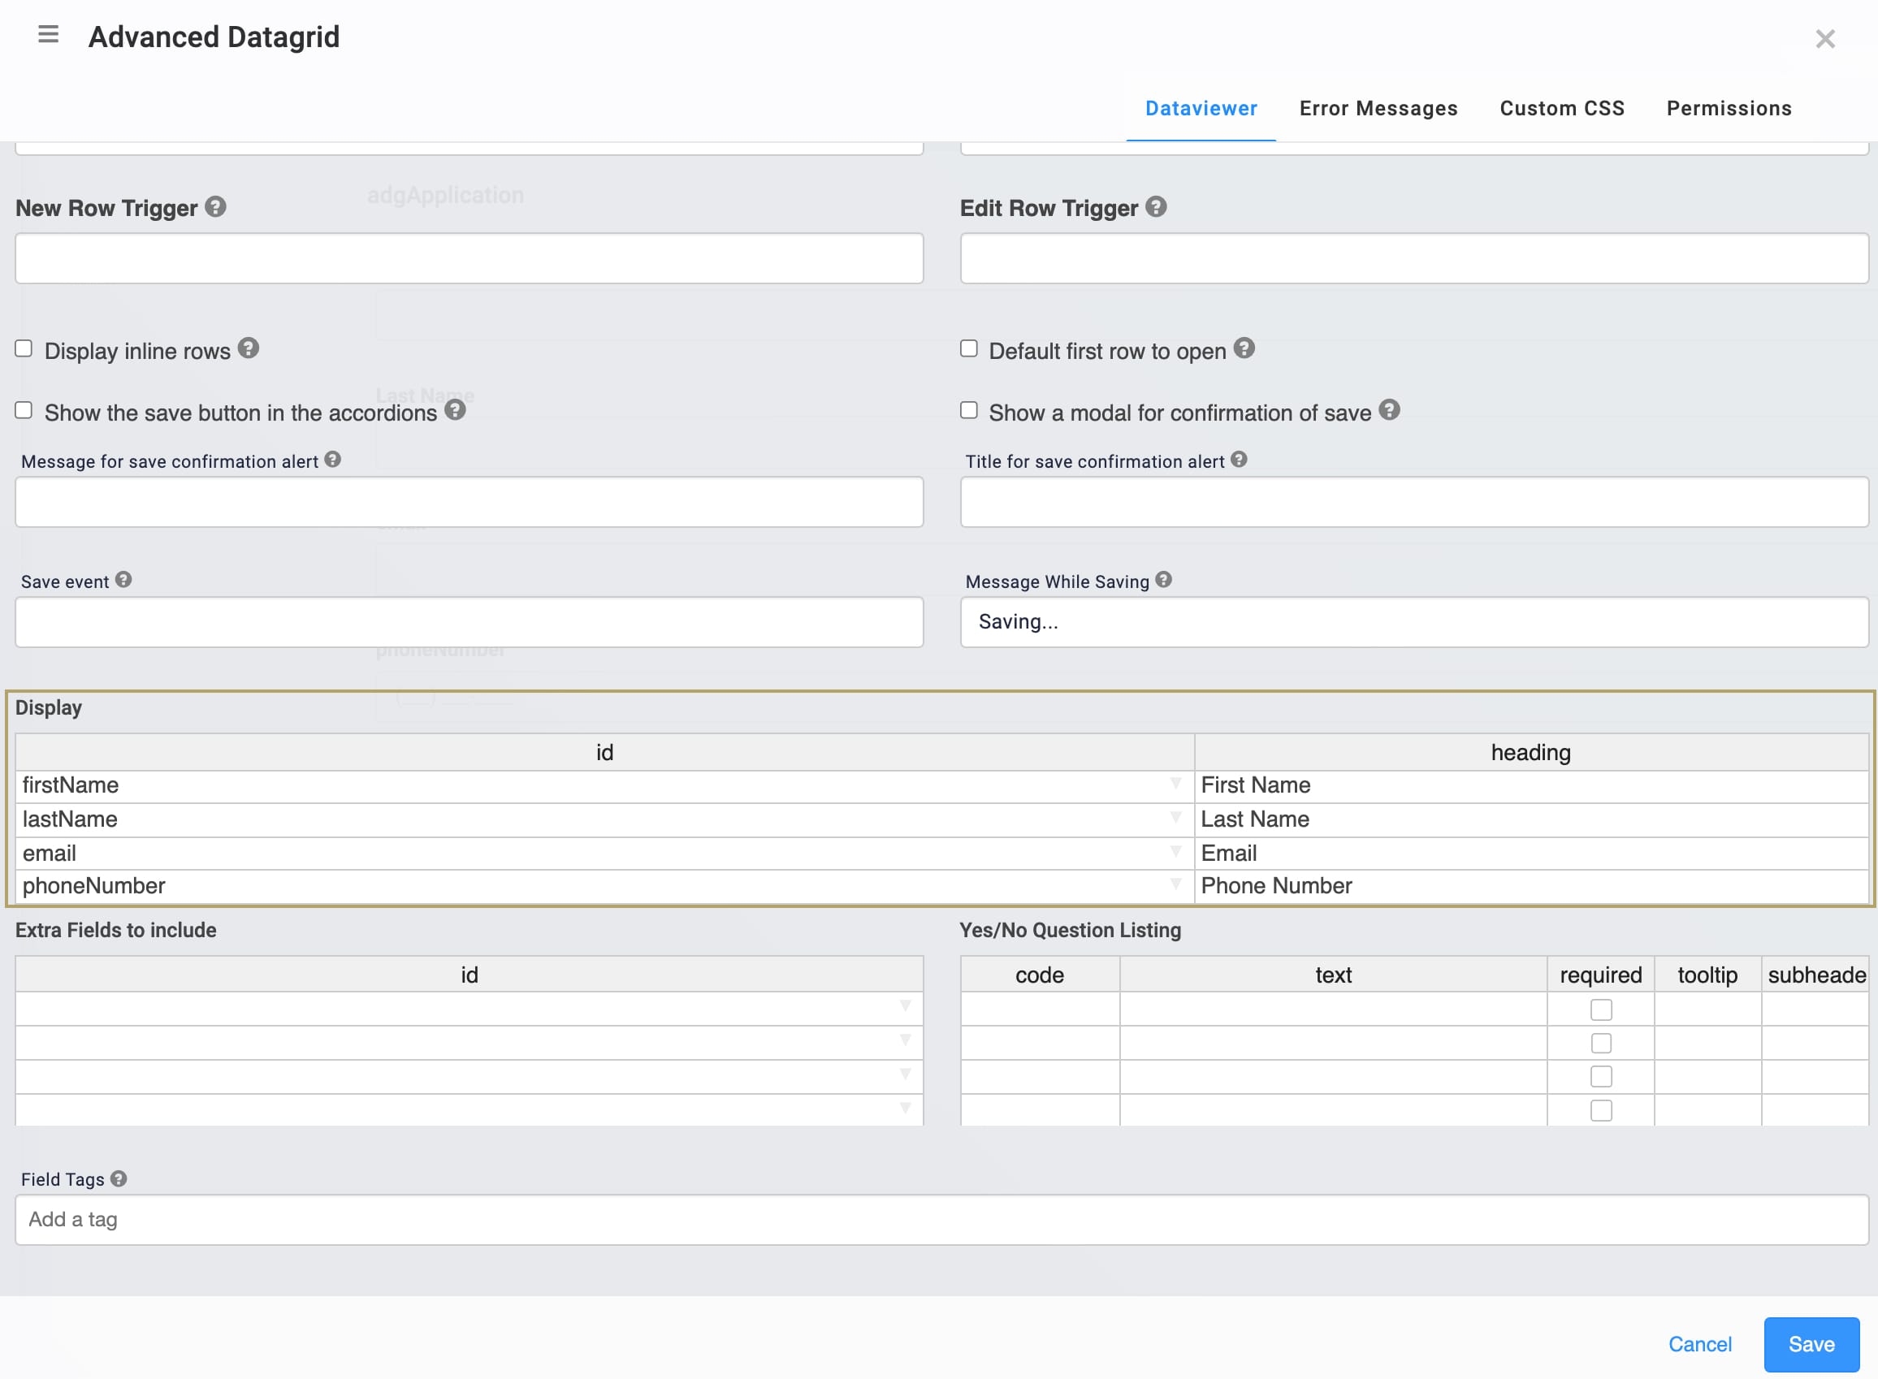Click the Display table heading column header
1878x1379 pixels.
tap(1531, 752)
